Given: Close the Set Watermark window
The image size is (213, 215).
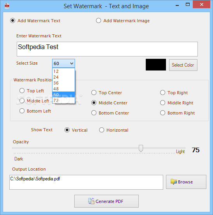Looking at the screenshot, I should tap(201, 5).
